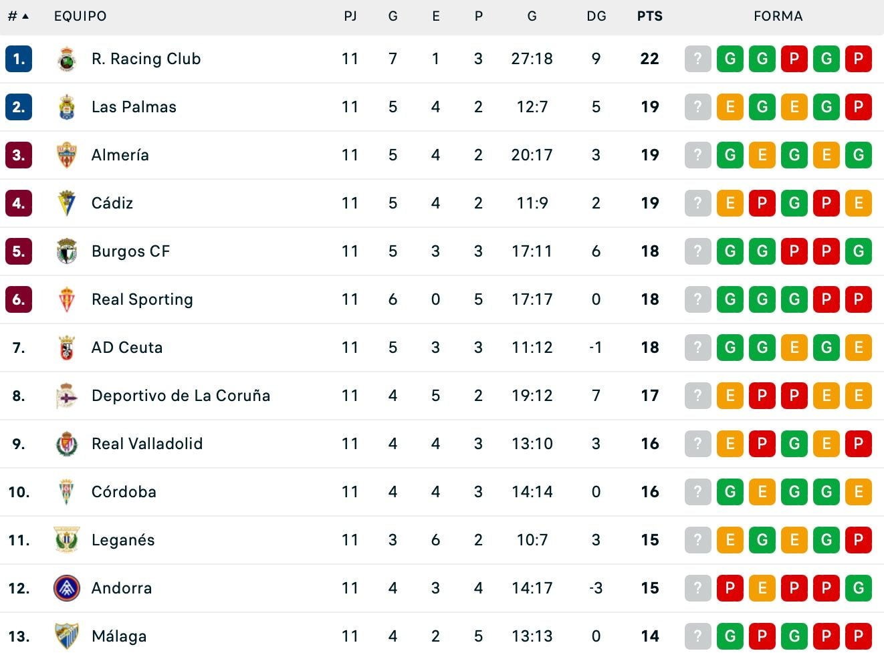Click the R. Racing Club crest

coord(67,59)
